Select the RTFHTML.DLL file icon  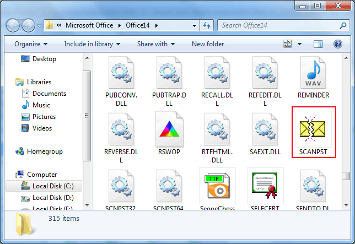[217, 129]
